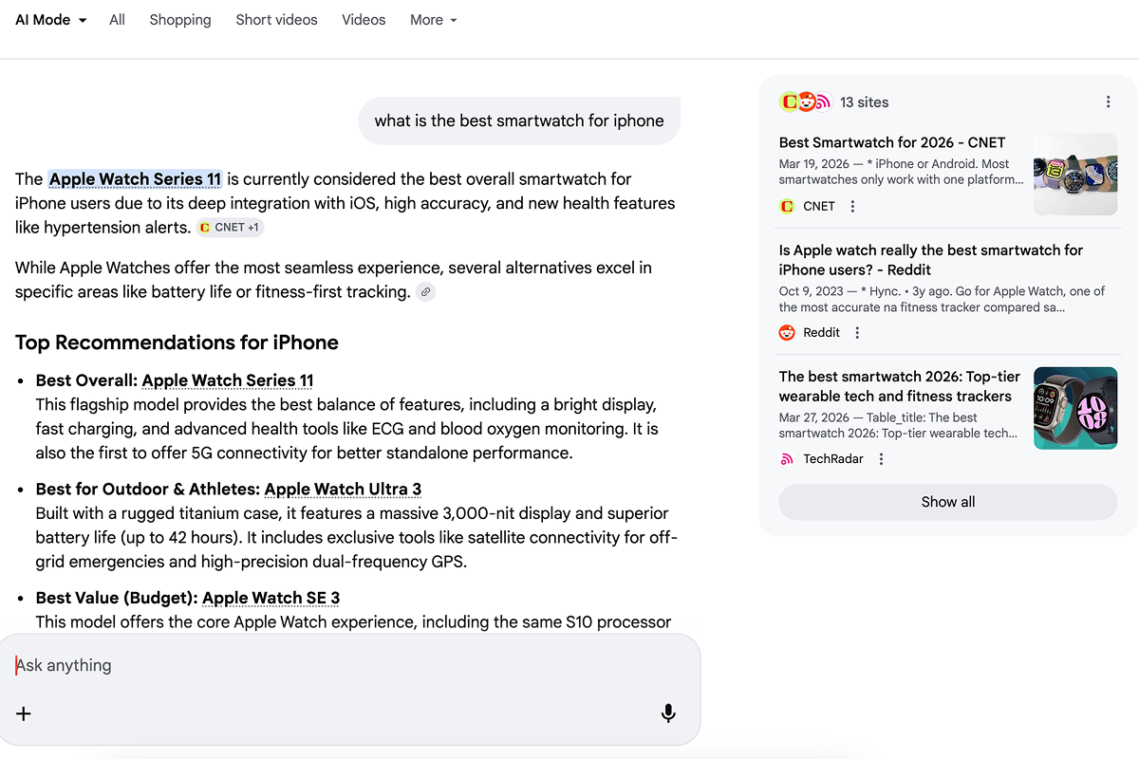Click the Ask anything input field
This screenshot has height=759, width=1139.
[x=349, y=665]
